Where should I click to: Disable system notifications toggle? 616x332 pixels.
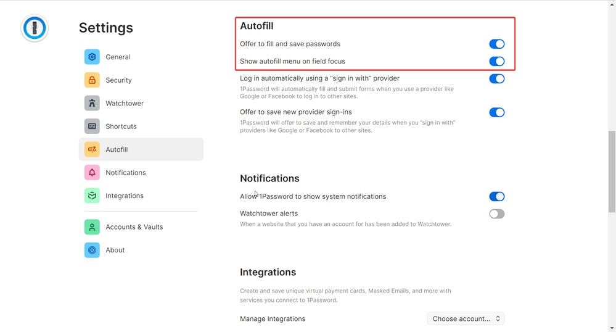496,197
